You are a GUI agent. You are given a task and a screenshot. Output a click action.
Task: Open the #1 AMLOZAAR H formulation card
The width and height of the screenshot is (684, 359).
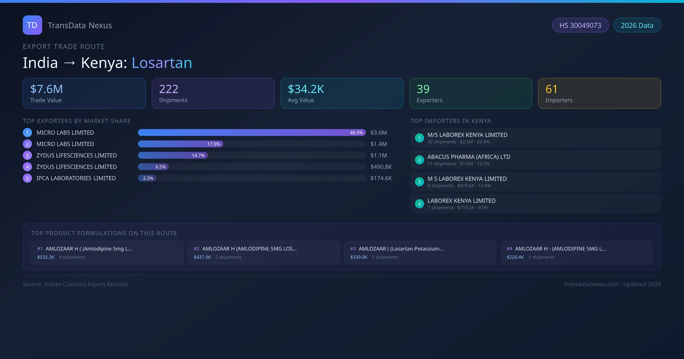click(107, 252)
